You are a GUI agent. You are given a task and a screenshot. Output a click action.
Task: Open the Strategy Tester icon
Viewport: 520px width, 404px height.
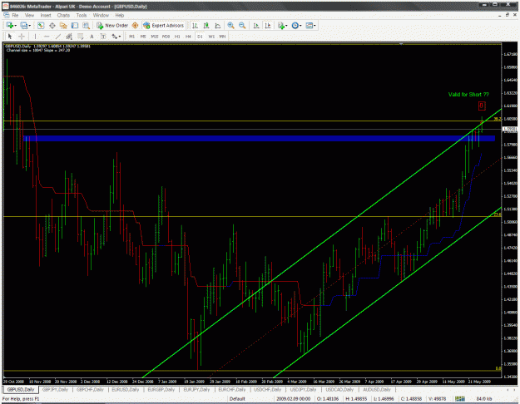pos(86,26)
